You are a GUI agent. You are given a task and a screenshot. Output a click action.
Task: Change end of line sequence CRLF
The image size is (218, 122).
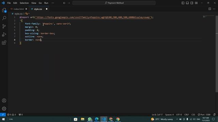186,115
